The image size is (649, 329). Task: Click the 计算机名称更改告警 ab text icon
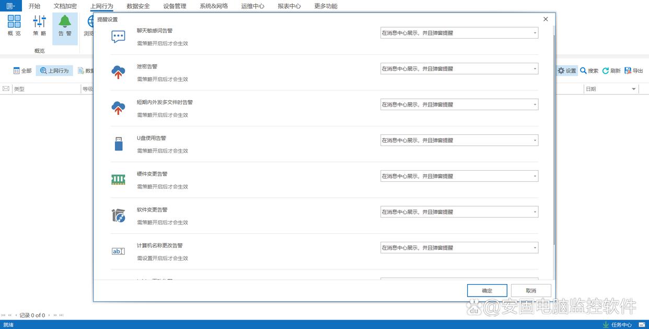119,251
